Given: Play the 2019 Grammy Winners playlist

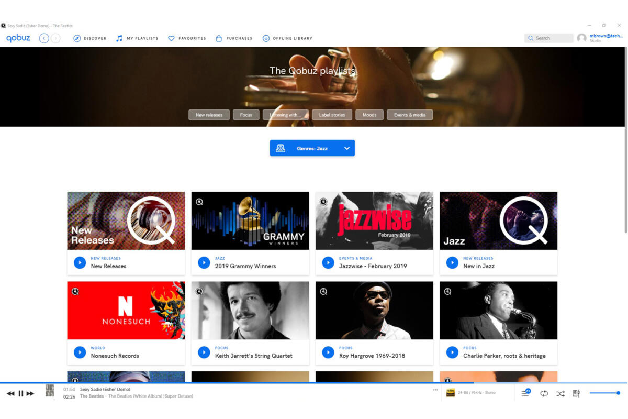Looking at the screenshot, I should (x=204, y=262).
